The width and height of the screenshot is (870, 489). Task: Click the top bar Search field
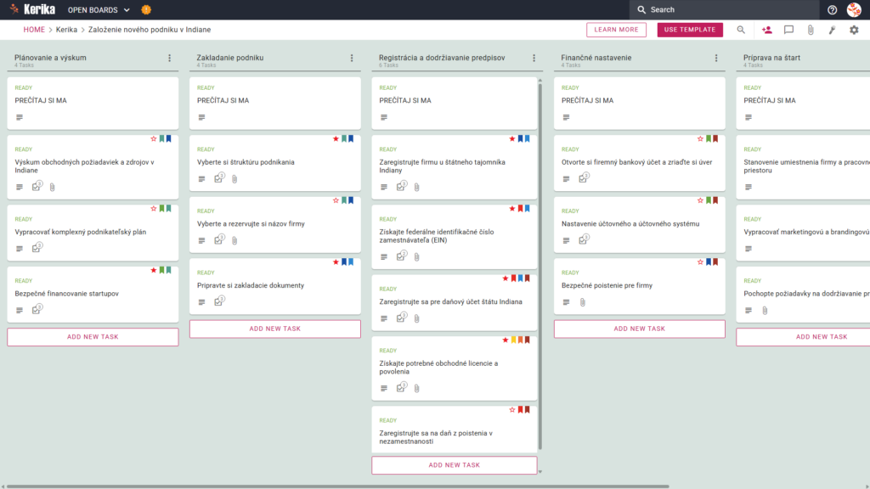[724, 10]
